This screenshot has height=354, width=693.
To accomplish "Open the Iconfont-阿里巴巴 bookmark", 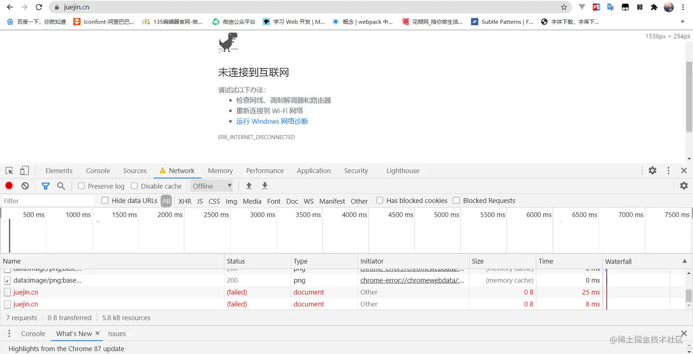I will [x=104, y=22].
